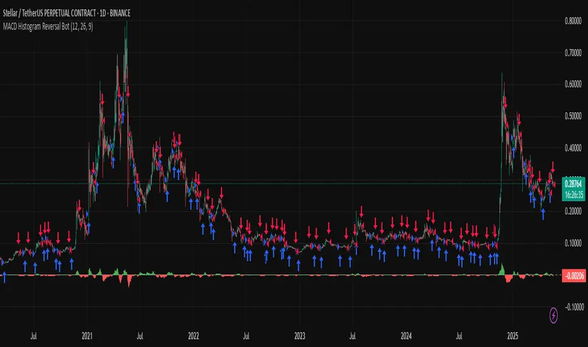Viewport: 588px width, 347px height.
Task: Click the 2023 label on time axis
Action: click(x=300, y=336)
